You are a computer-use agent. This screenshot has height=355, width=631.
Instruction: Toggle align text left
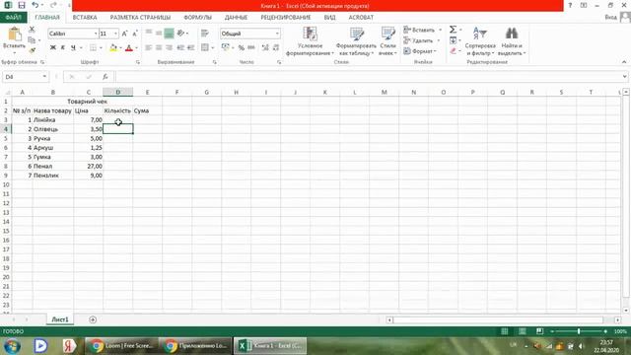pos(149,47)
